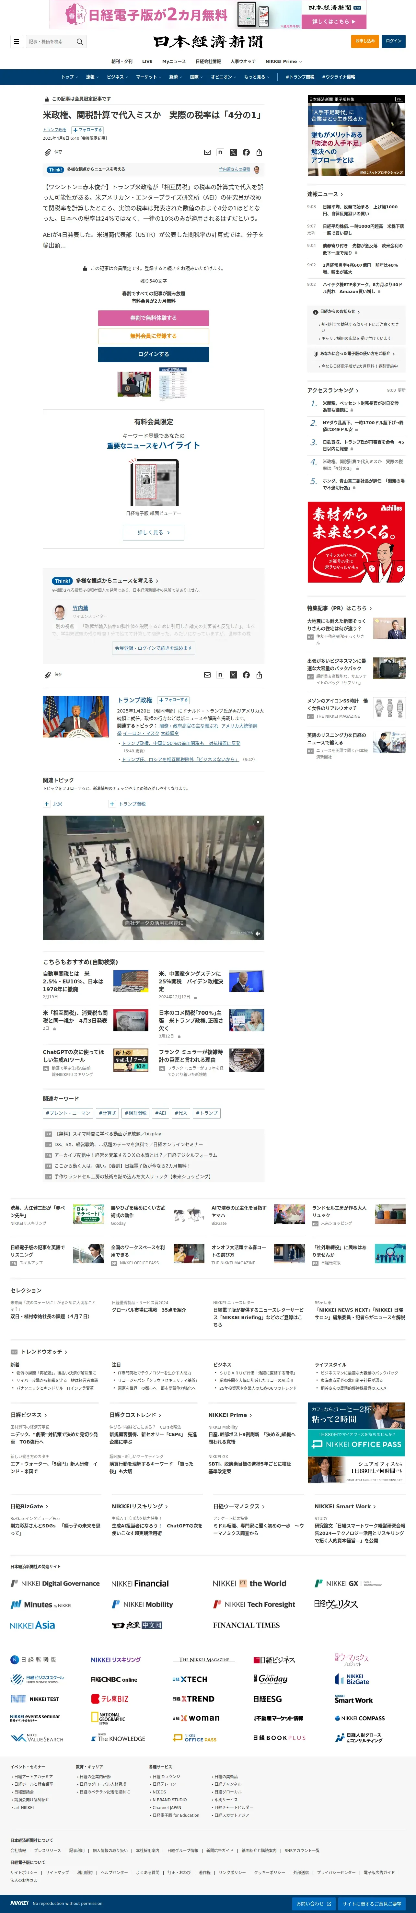Focus the 記事・株価を検索 search field

(51, 41)
